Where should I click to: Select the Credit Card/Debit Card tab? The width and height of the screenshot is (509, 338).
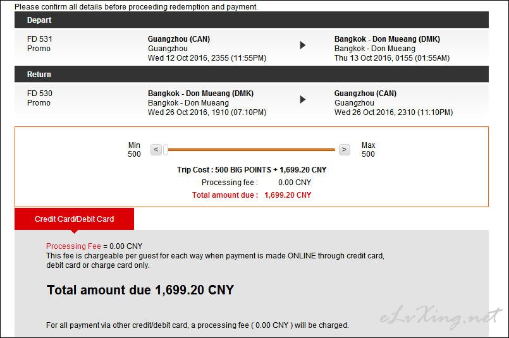[75, 219]
